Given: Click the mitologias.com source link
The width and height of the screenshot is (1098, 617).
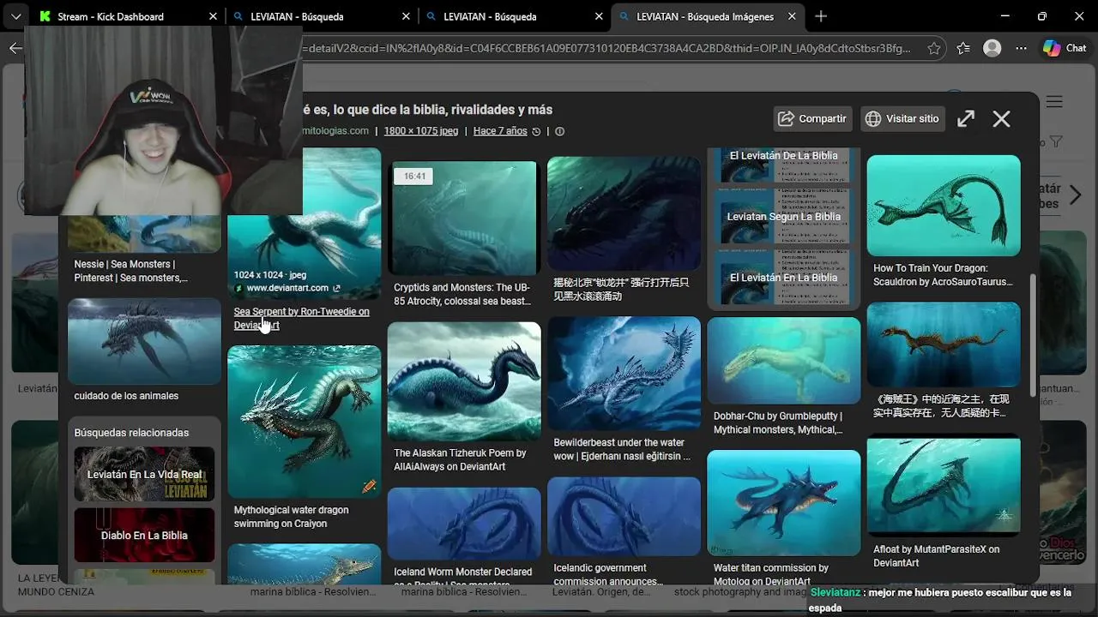Looking at the screenshot, I should point(336,131).
